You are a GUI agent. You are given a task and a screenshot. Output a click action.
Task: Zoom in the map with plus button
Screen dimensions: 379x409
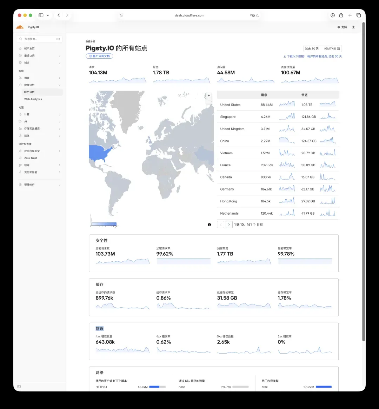tap(209, 95)
